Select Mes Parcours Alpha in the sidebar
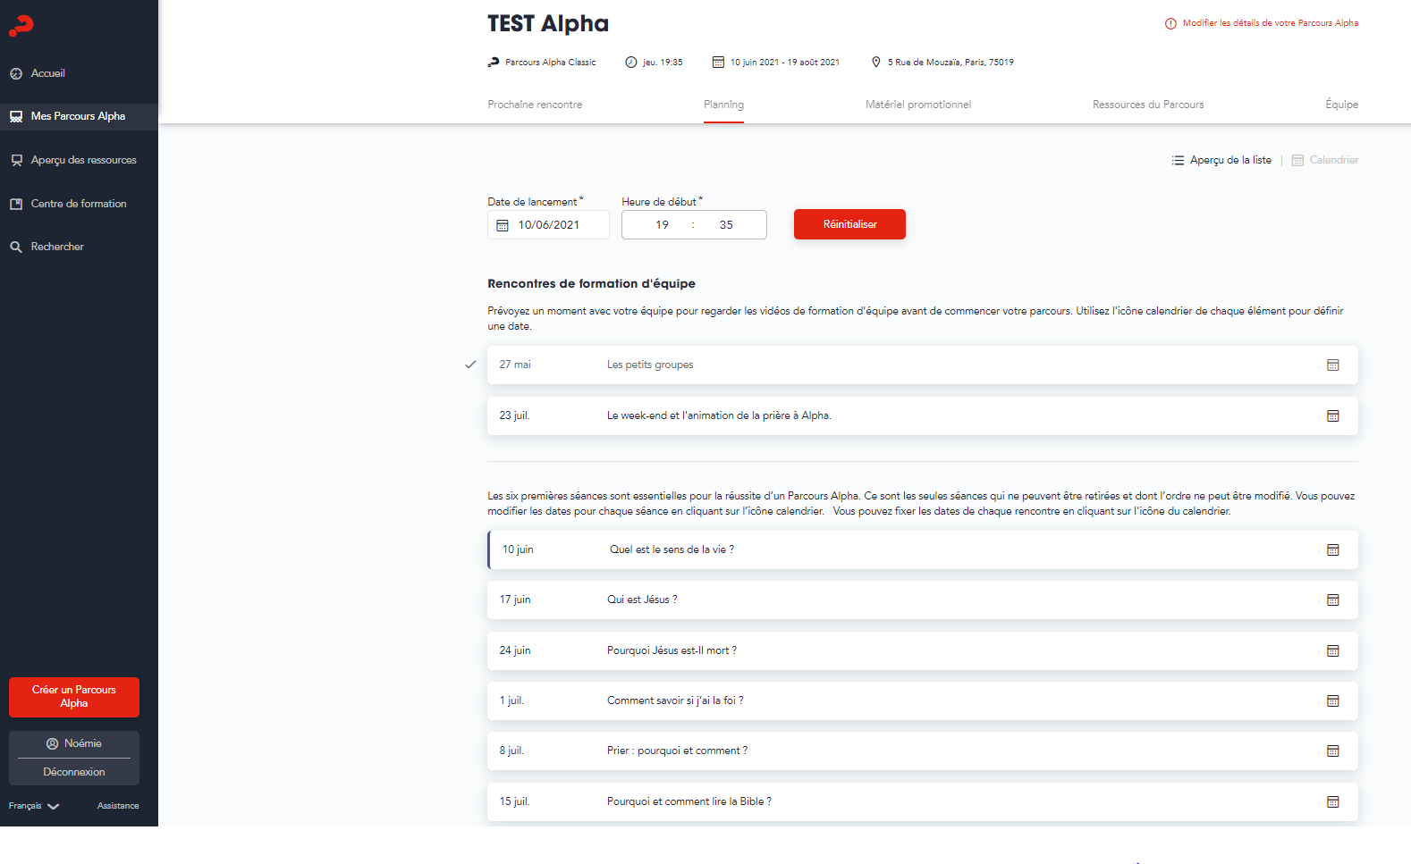The image size is (1411, 864). coord(79,116)
